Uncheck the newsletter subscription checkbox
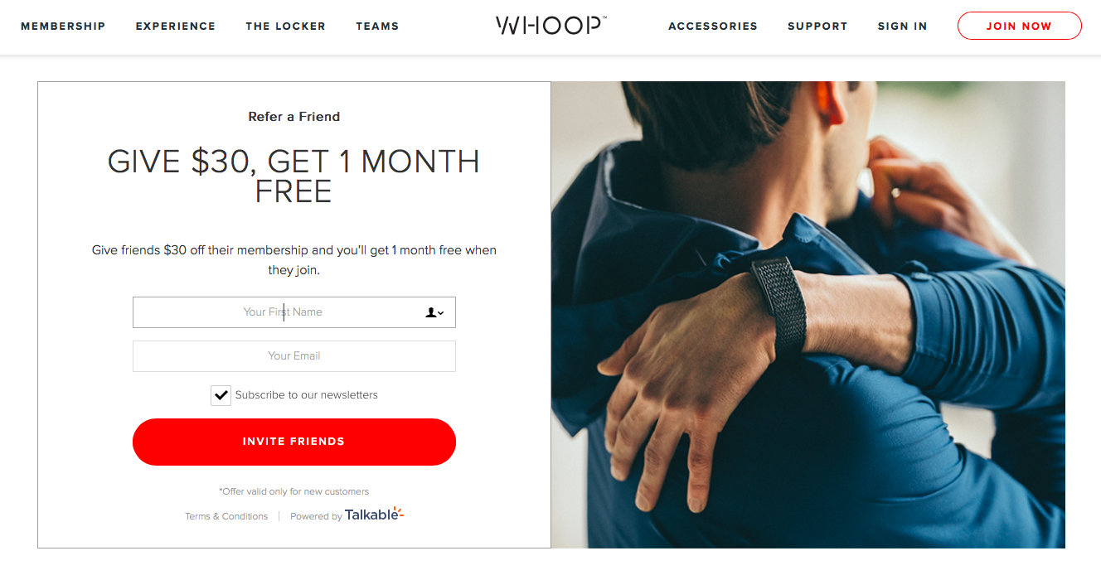Screen dimensions: 1101x575 [x=221, y=395]
